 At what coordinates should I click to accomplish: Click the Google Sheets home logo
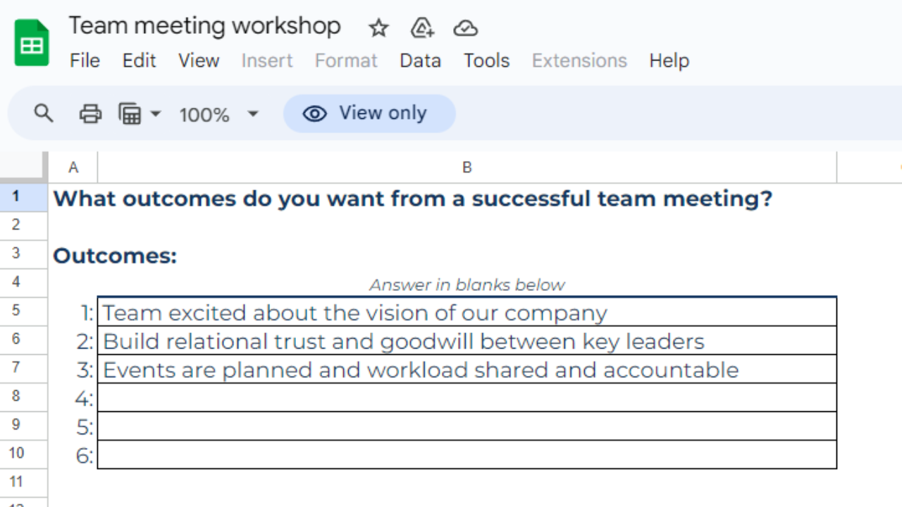32,44
